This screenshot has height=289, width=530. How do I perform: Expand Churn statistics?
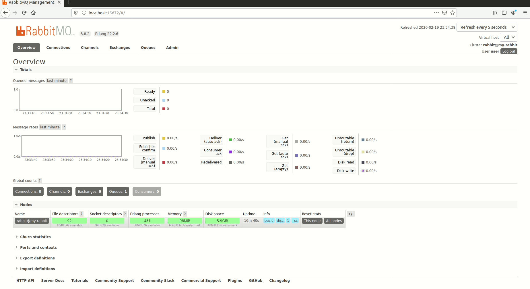[35, 237]
